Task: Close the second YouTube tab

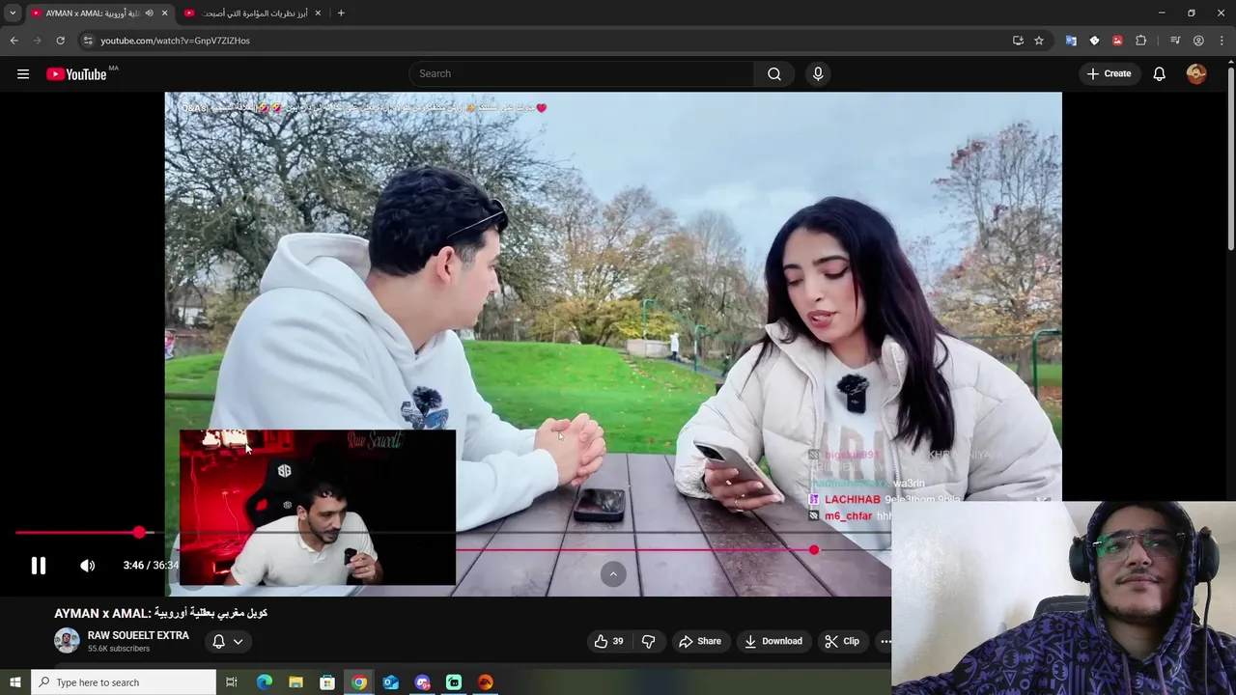Action: (318, 14)
